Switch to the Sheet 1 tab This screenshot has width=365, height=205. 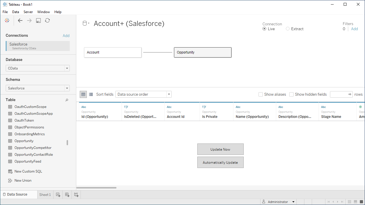pos(45,195)
